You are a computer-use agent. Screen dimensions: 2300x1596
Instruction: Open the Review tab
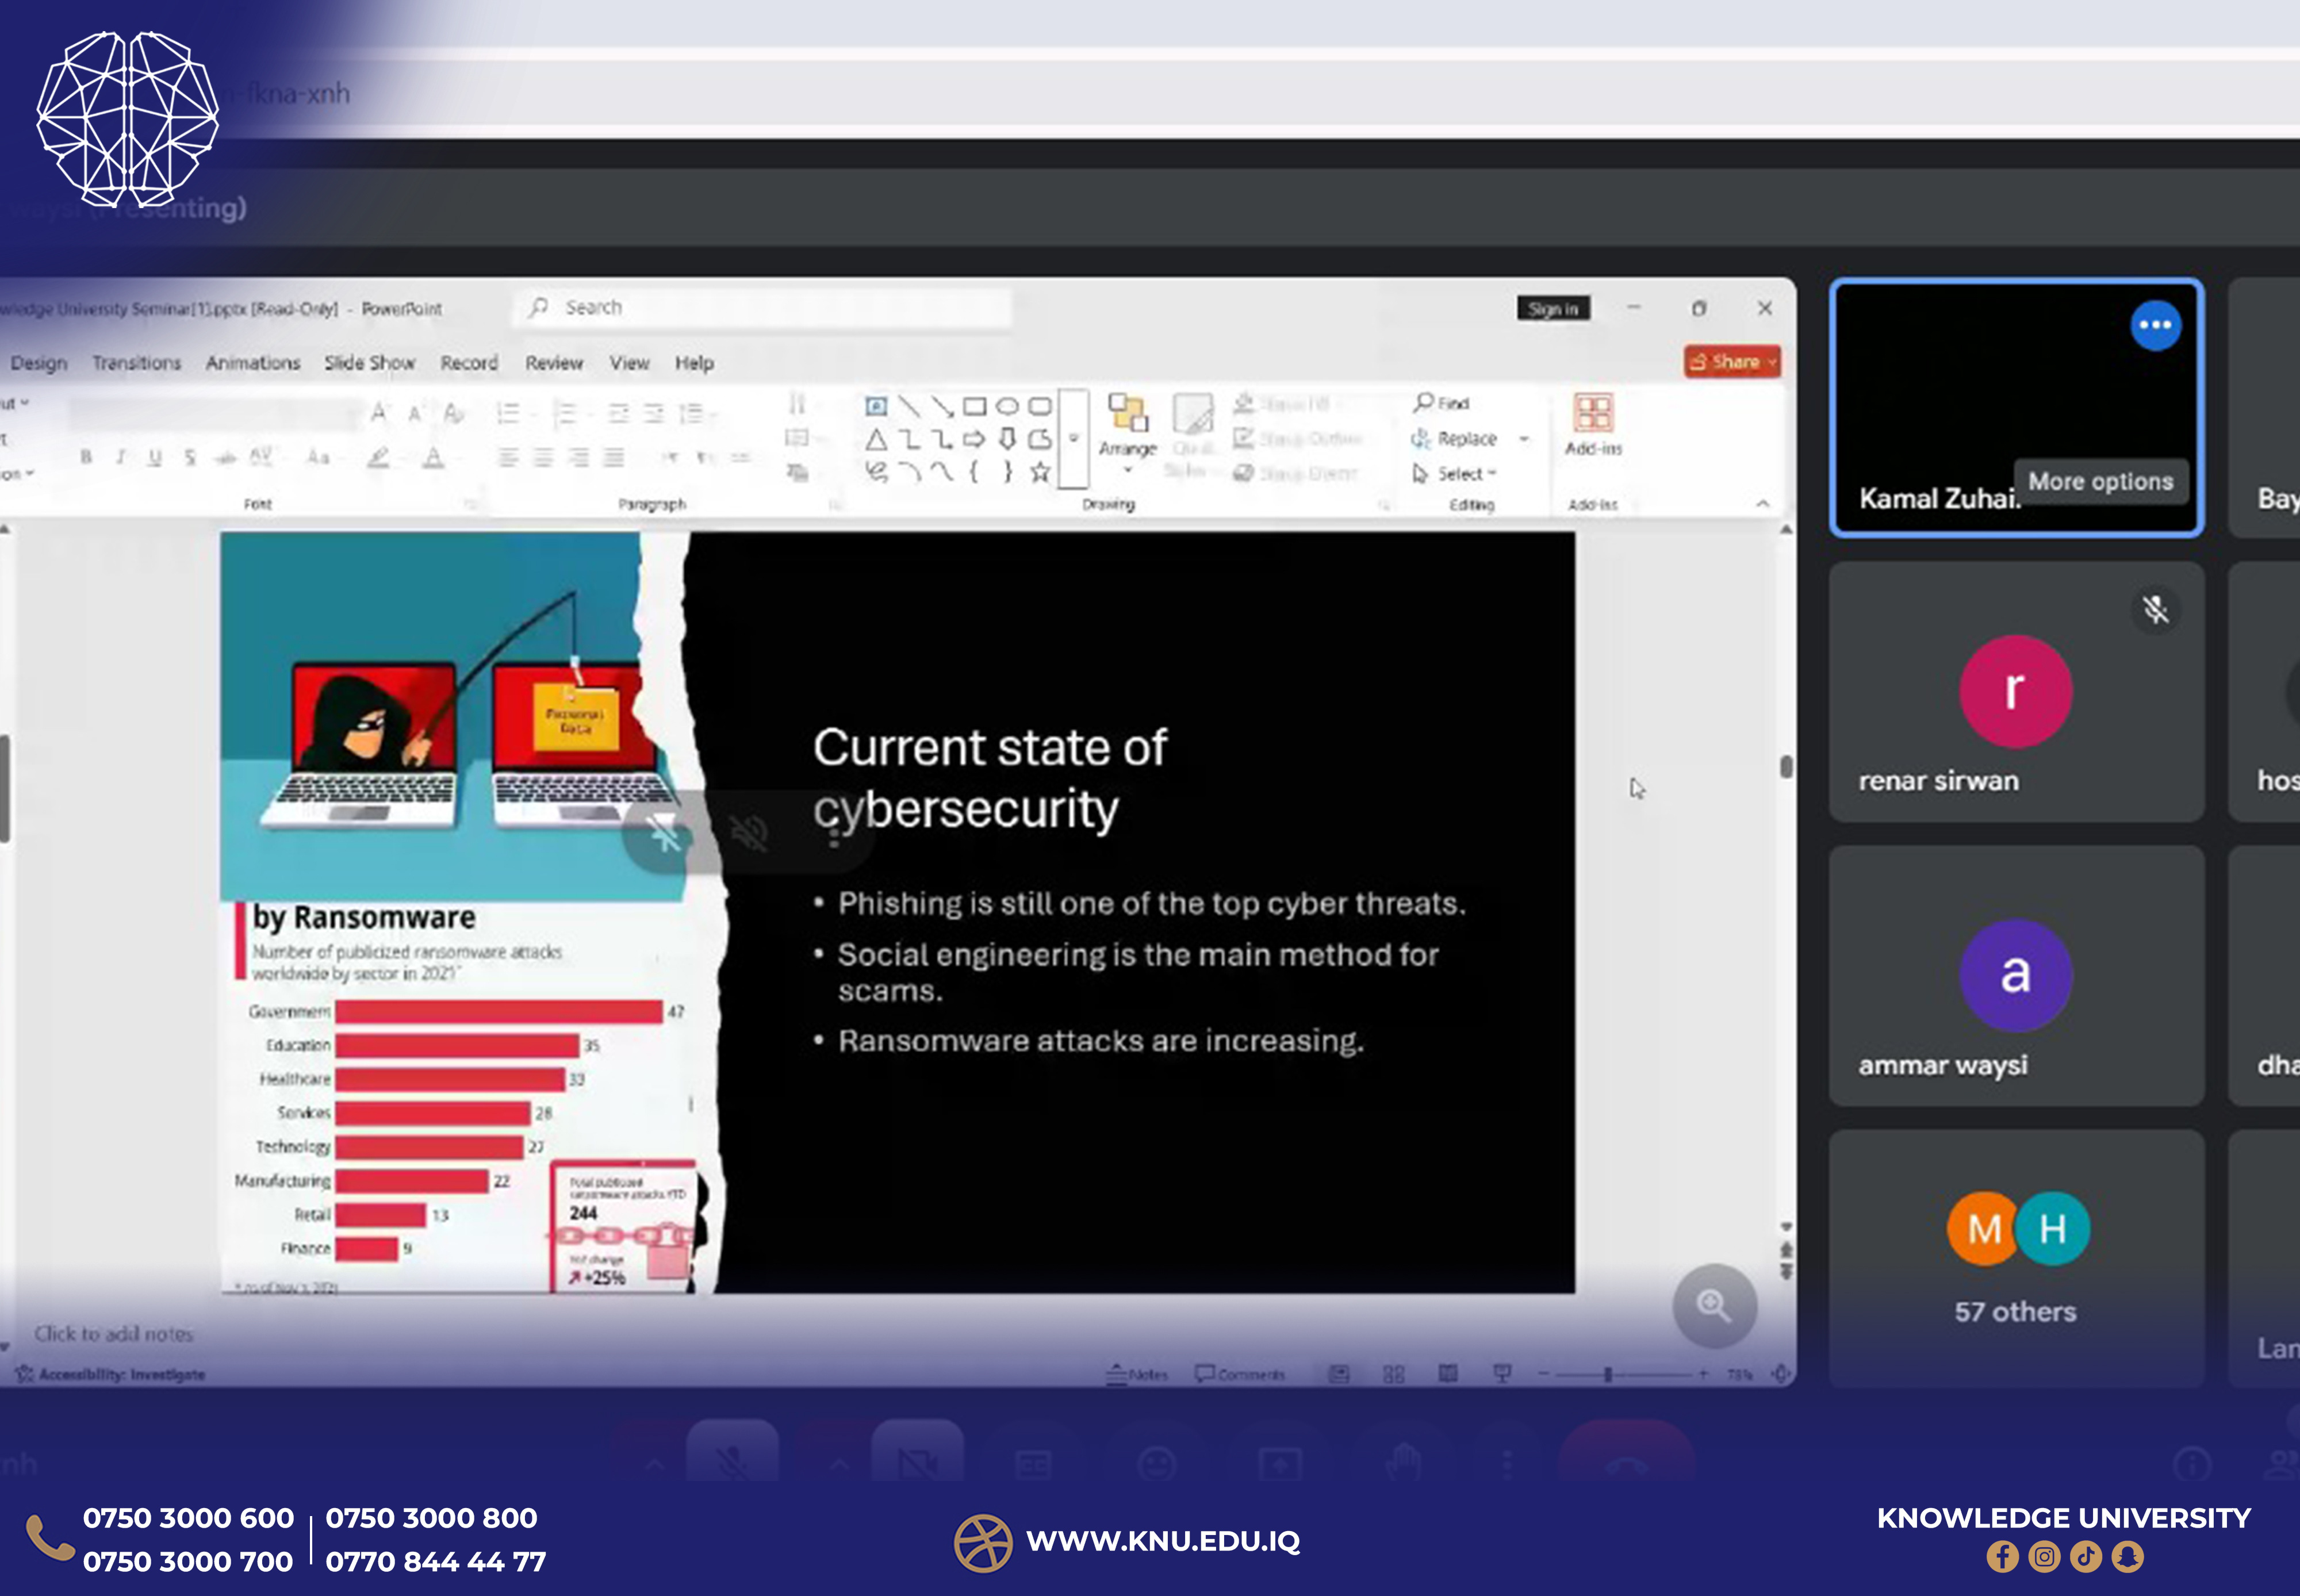pyautogui.click(x=554, y=363)
